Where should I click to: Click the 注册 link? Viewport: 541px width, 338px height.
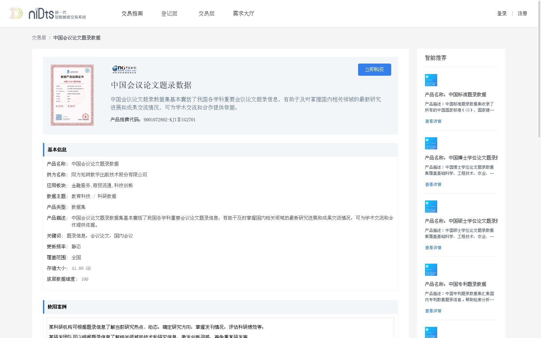522,14
